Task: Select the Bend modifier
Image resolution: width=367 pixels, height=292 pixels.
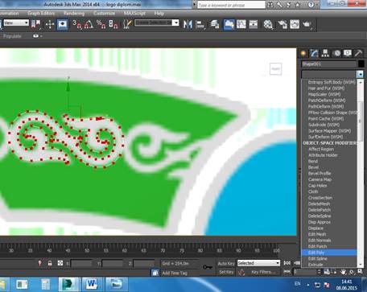Action: [313, 162]
